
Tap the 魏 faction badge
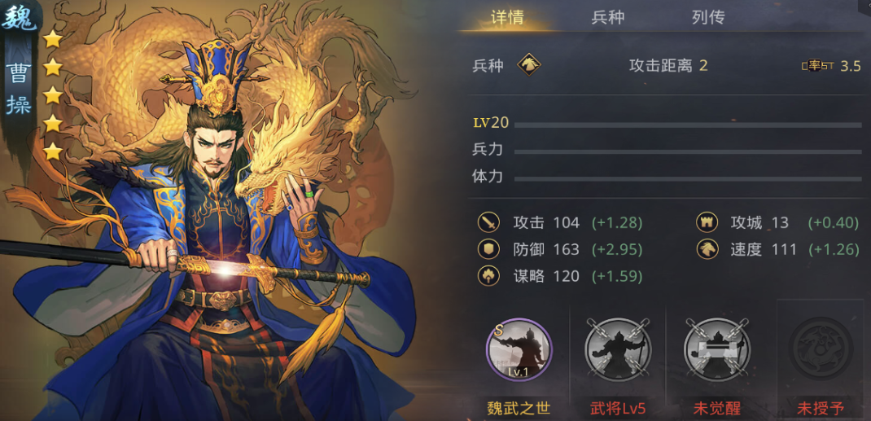19,19
